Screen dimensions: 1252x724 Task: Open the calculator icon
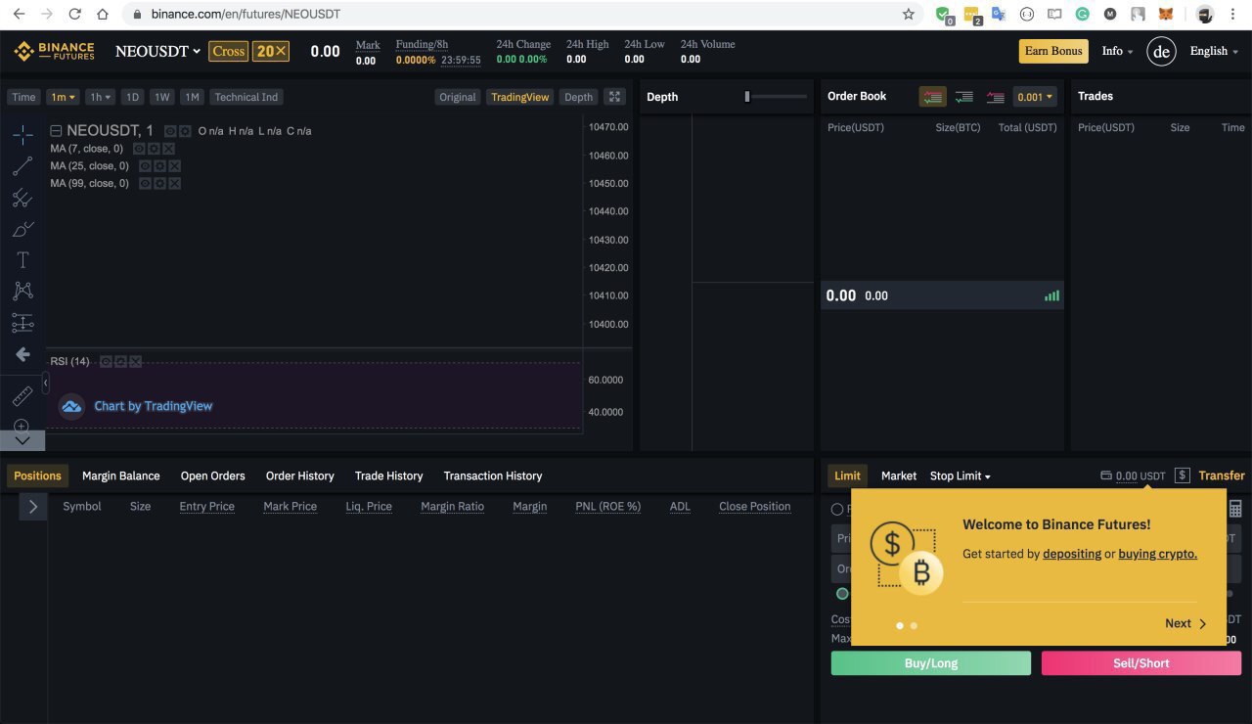click(1235, 509)
